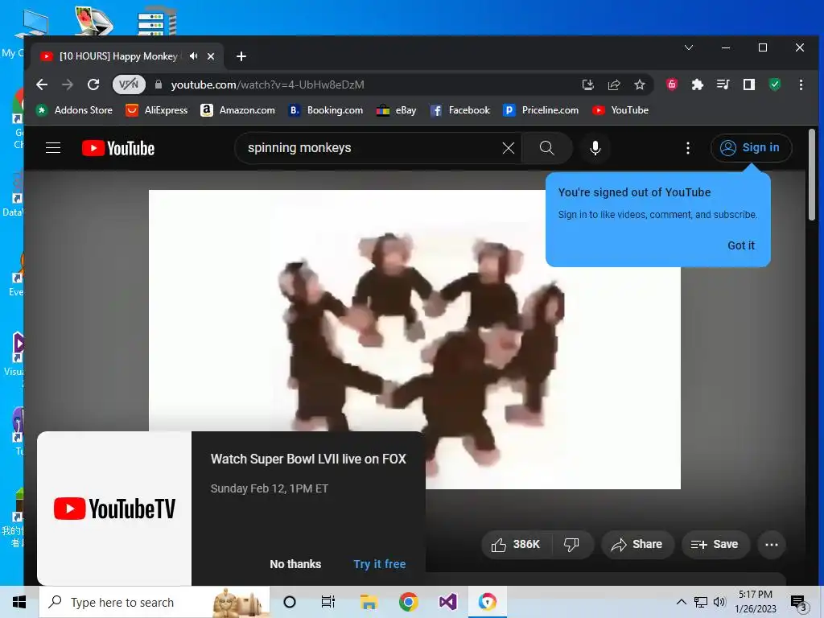Open Facebook bookmark

pos(459,110)
